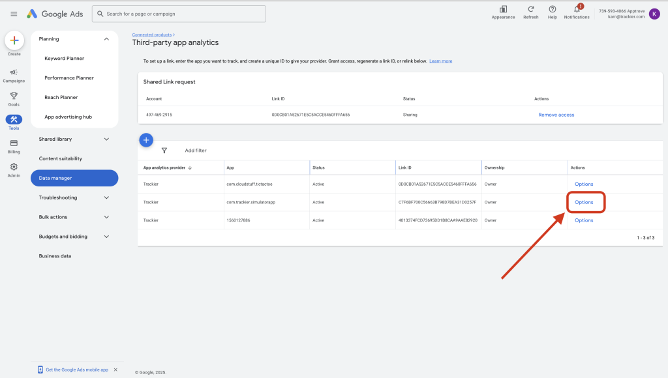Open account avatar K
Viewport: 668px width, 378px height.
pyautogui.click(x=654, y=14)
